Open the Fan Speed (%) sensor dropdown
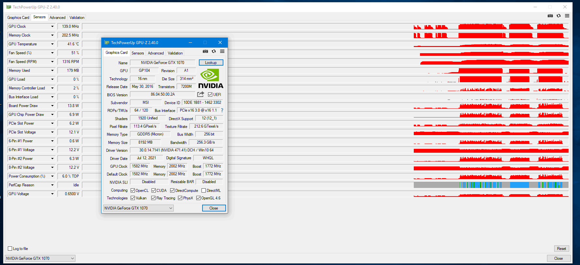Screen dimensions: 580x265 click(x=52, y=53)
